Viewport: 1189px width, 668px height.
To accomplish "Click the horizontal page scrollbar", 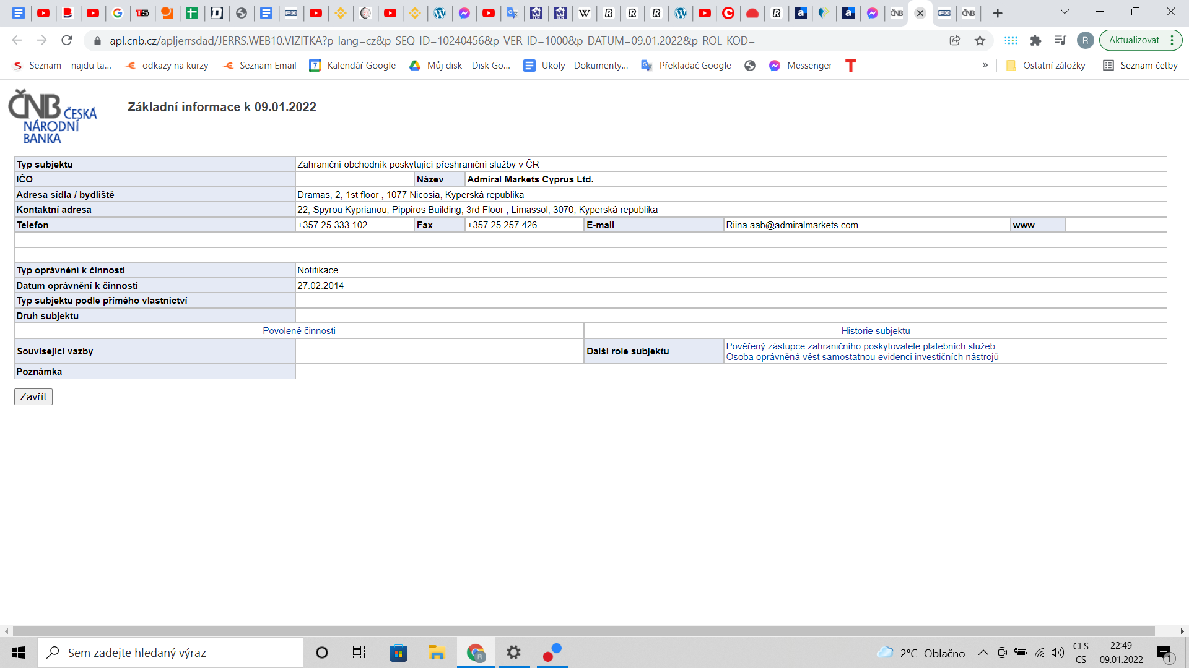I will (x=582, y=631).
